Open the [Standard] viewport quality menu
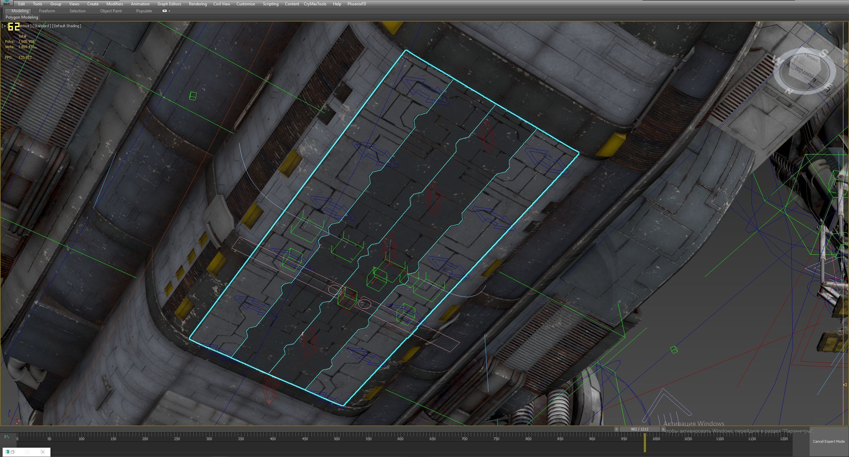The width and height of the screenshot is (849, 457). (x=41, y=26)
